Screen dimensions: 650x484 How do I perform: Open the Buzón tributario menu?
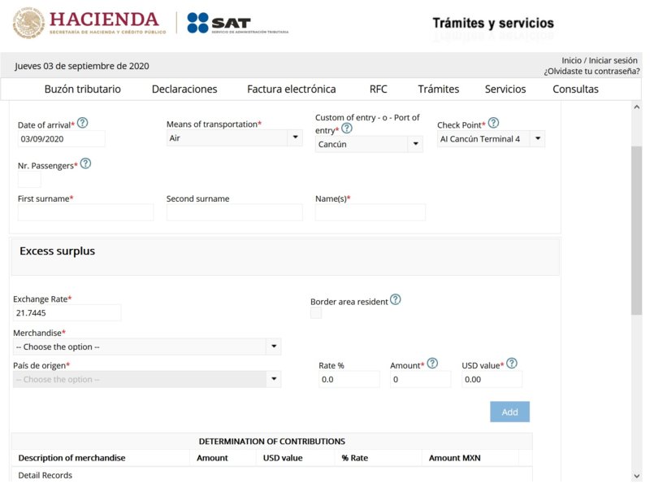click(82, 89)
